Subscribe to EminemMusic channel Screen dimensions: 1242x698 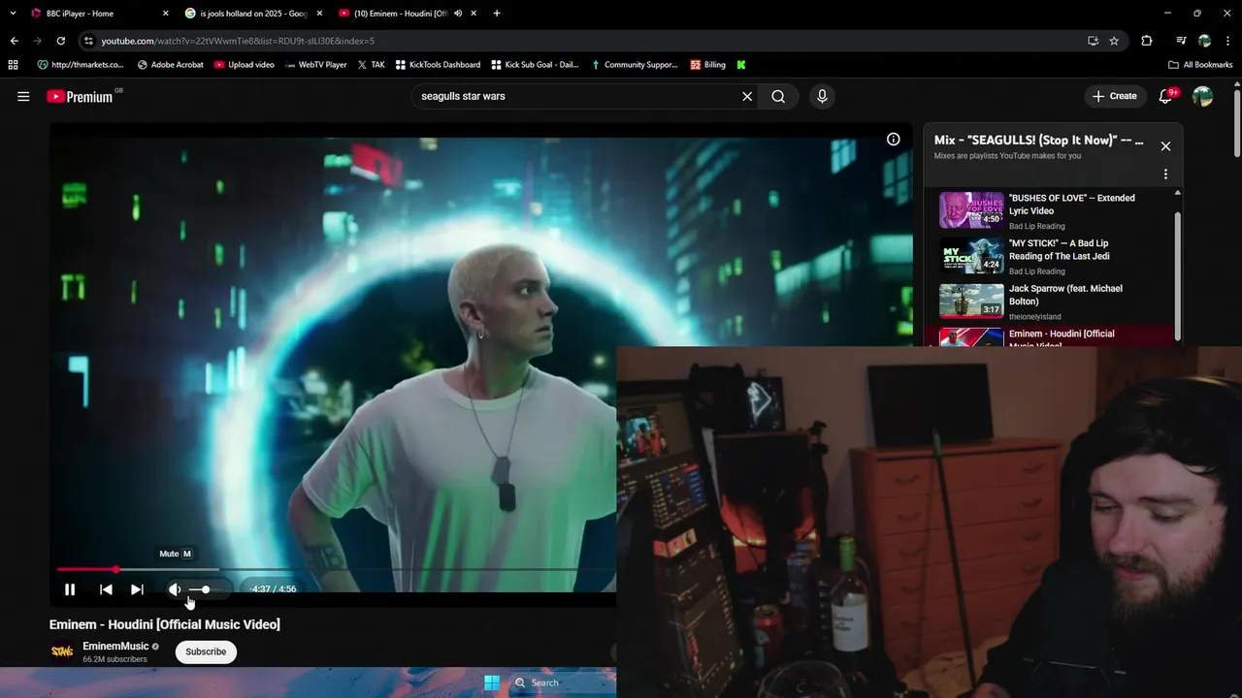pos(206,651)
